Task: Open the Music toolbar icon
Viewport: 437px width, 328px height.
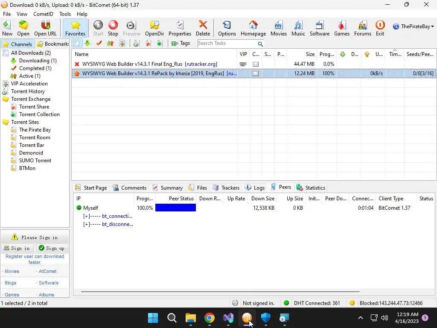Action: tap(298, 28)
